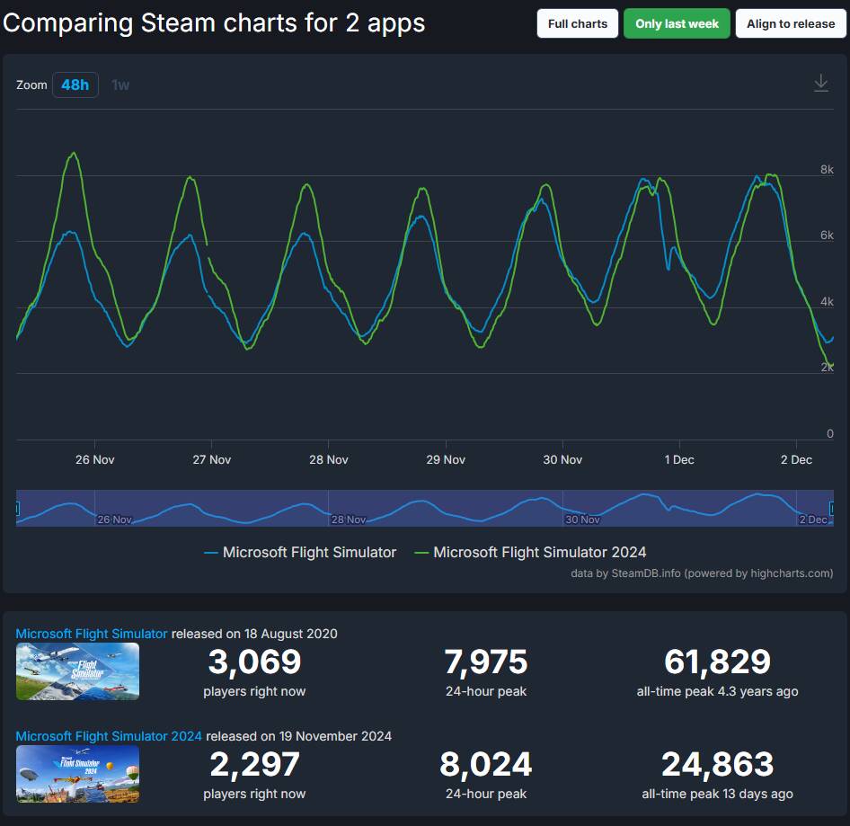Open the Microsoft Flight Simulator 2024 page link

tap(108, 735)
